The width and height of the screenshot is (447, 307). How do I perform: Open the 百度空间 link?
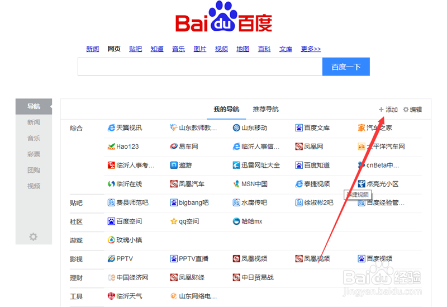point(129,221)
